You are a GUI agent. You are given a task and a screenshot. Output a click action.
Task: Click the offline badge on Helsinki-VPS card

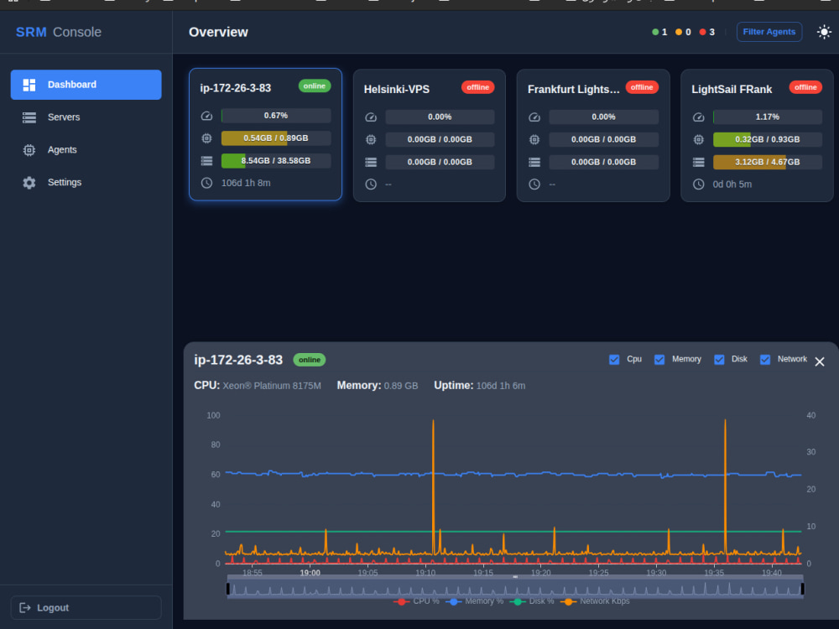click(478, 87)
